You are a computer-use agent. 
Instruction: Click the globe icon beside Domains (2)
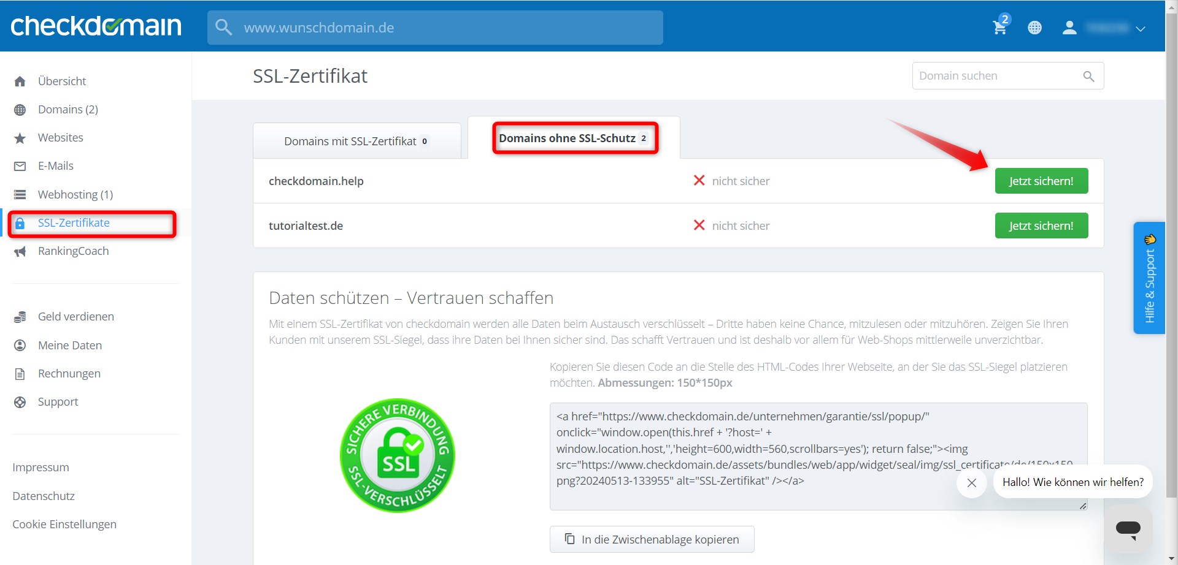pos(20,110)
